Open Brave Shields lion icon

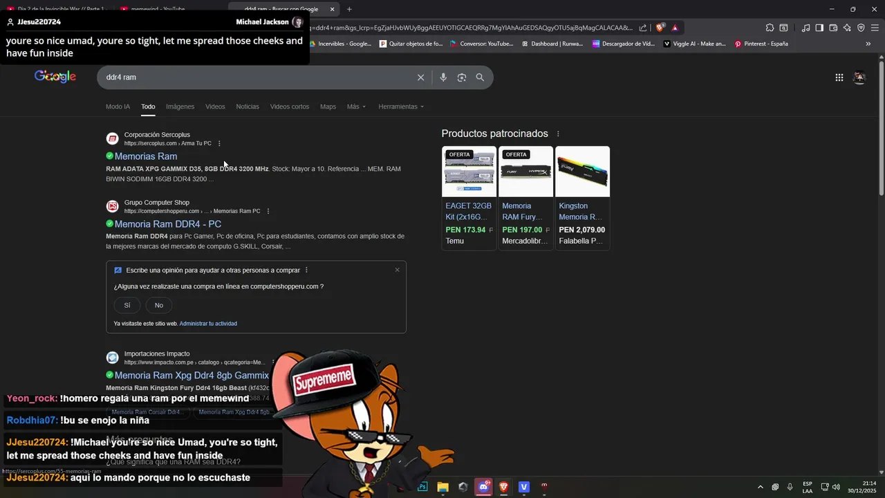660,28
